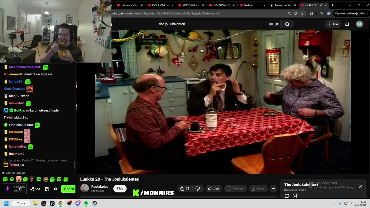Click BotRix username in chat
370x208 pixels.
pos(19,110)
